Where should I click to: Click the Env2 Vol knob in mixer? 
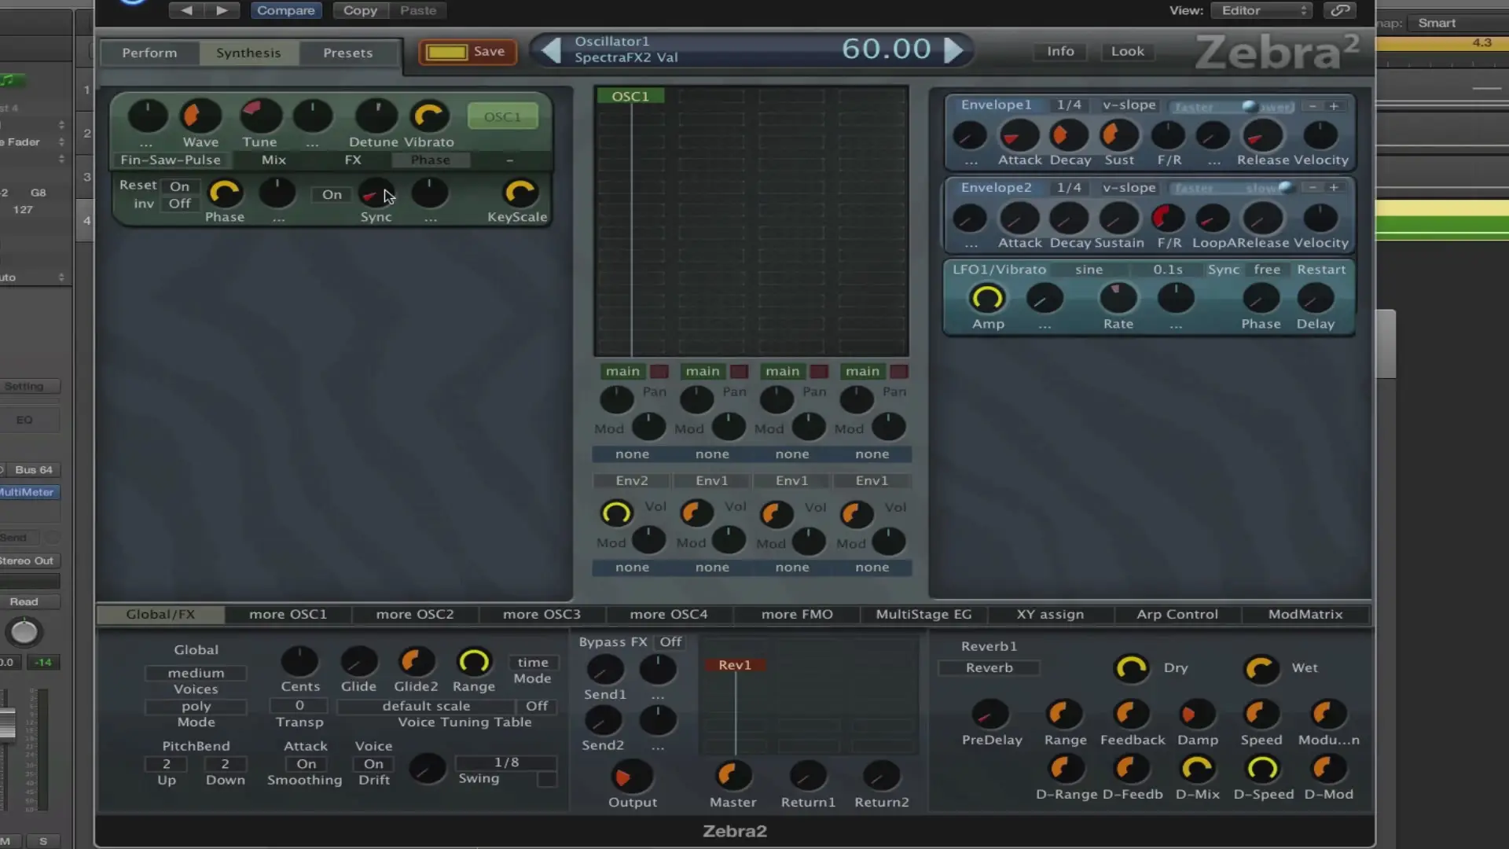click(616, 513)
